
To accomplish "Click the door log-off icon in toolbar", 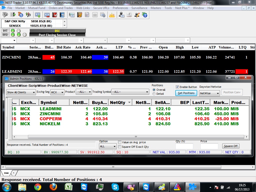I will 13,15.
